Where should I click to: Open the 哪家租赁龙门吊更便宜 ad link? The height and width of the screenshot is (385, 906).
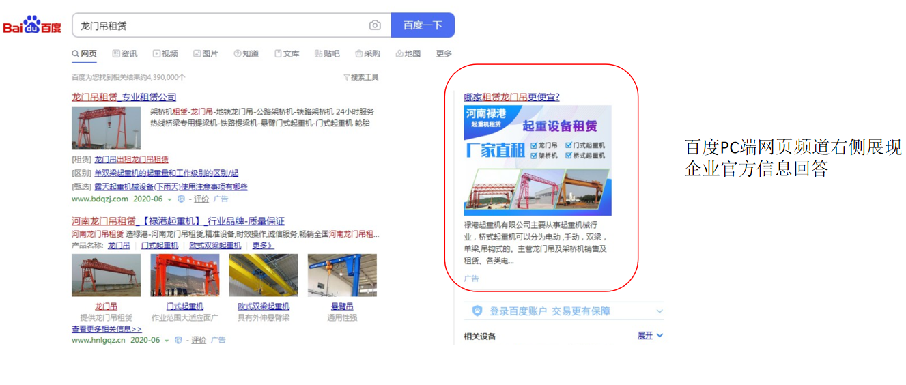click(511, 97)
